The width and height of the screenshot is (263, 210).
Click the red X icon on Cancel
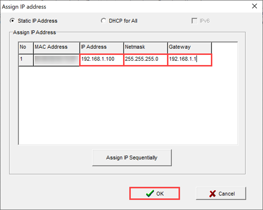[212, 194]
